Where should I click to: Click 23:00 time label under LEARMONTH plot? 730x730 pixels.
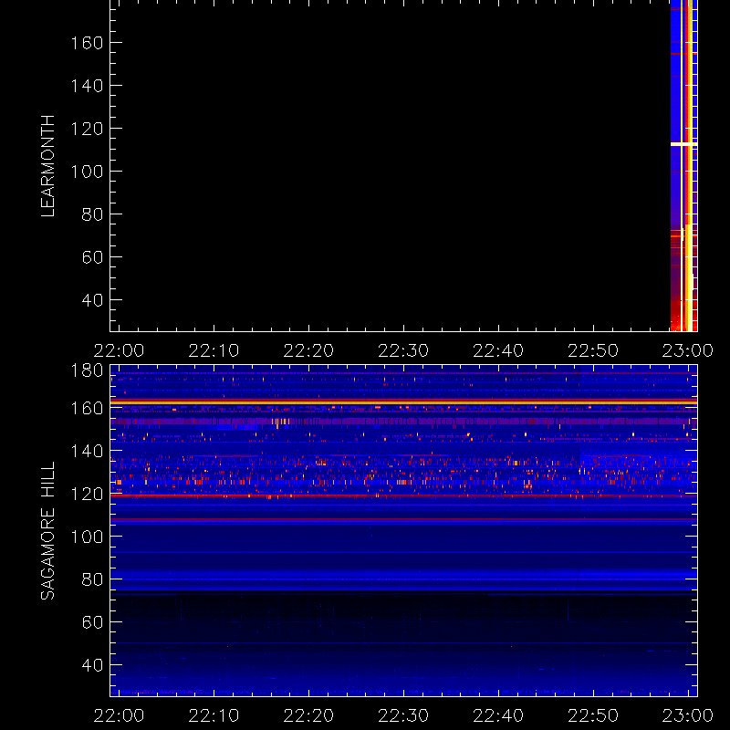(x=688, y=350)
